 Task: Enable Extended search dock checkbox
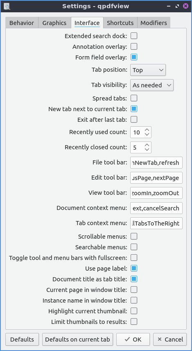(x=134, y=36)
